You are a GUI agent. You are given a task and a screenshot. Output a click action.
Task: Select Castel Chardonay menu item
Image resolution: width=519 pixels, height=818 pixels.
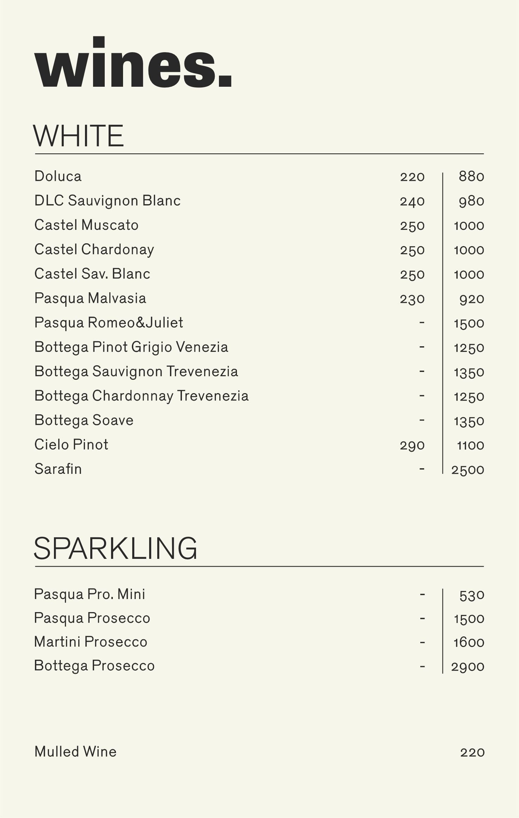click(x=94, y=250)
